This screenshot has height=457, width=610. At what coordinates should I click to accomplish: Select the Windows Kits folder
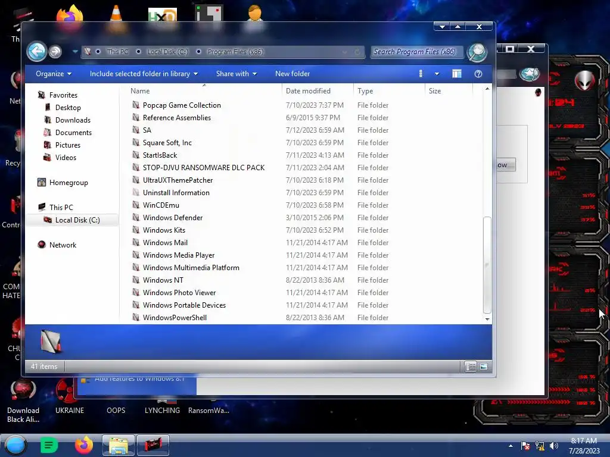(x=164, y=230)
